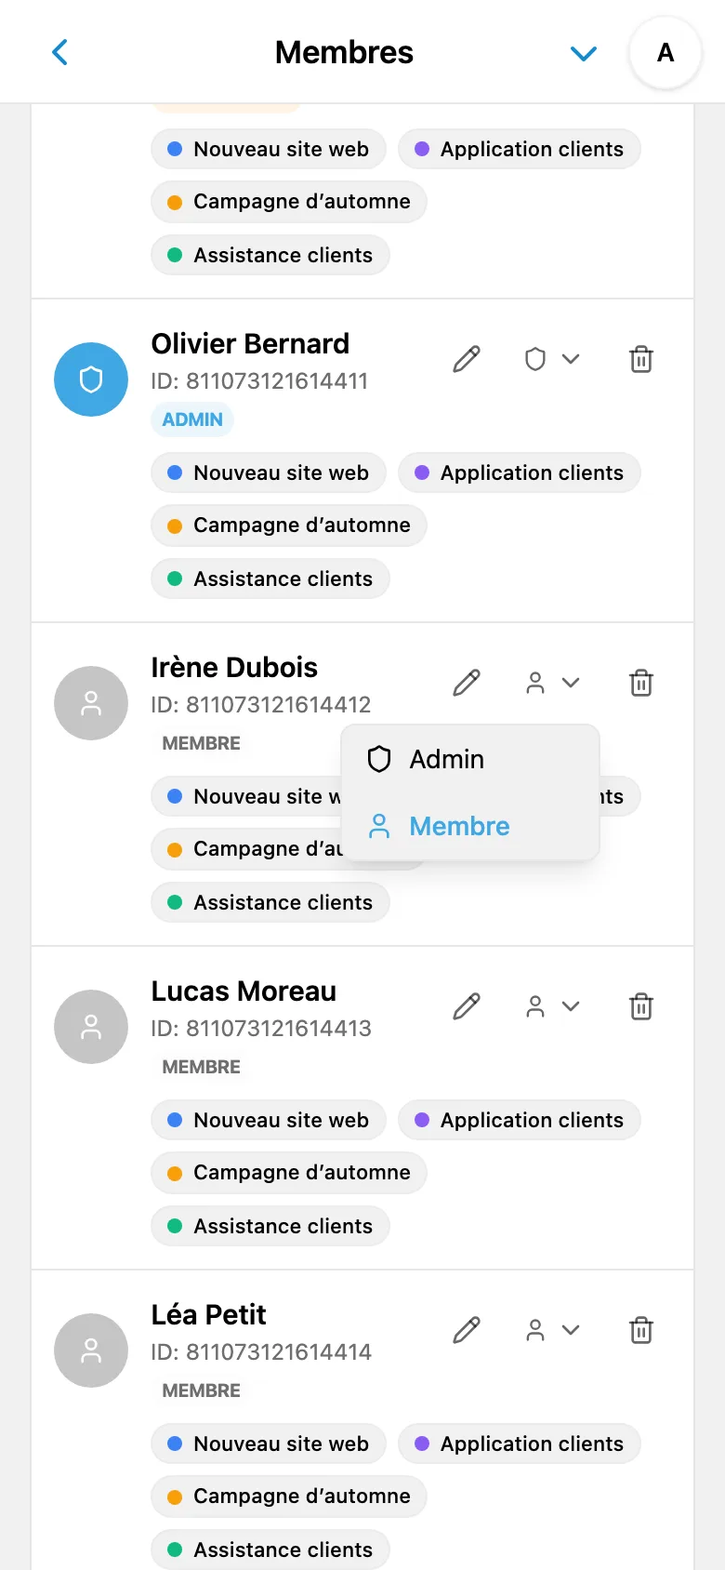Click Olivier Bernard's shield avatar
The image size is (725, 1570).
[91, 379]
